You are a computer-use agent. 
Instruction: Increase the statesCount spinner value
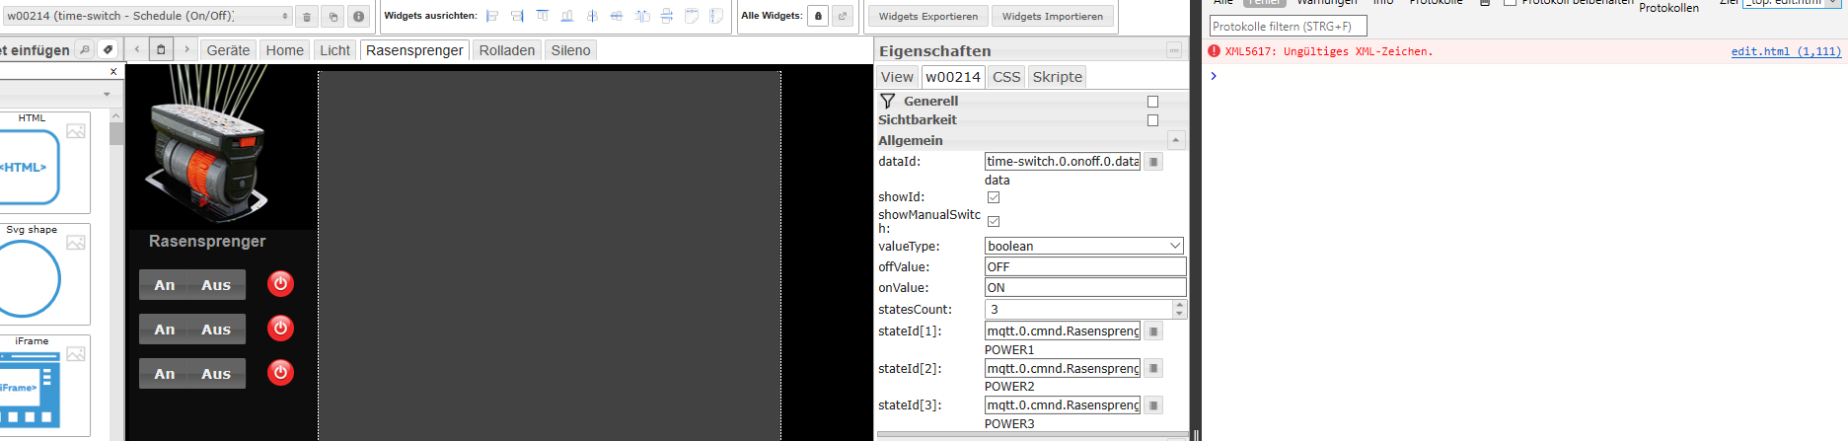(x=1179, y=305)
